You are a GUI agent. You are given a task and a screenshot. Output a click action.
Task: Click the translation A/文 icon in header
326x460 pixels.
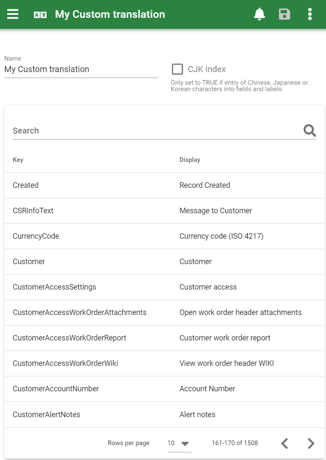[40, 15]
